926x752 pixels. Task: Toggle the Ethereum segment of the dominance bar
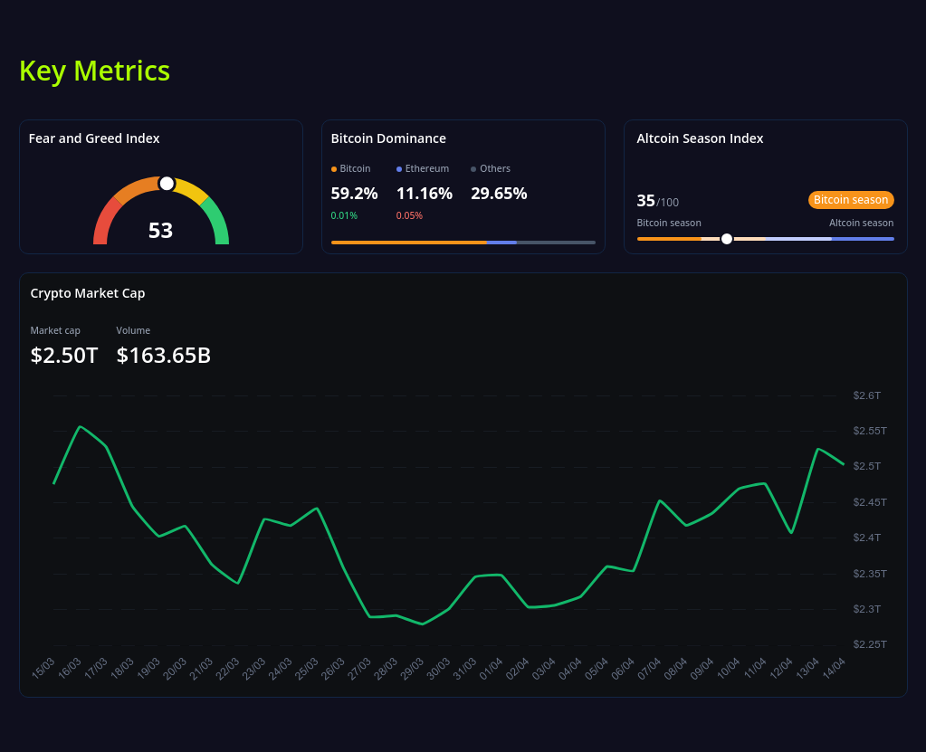click(x=502, y=243)
